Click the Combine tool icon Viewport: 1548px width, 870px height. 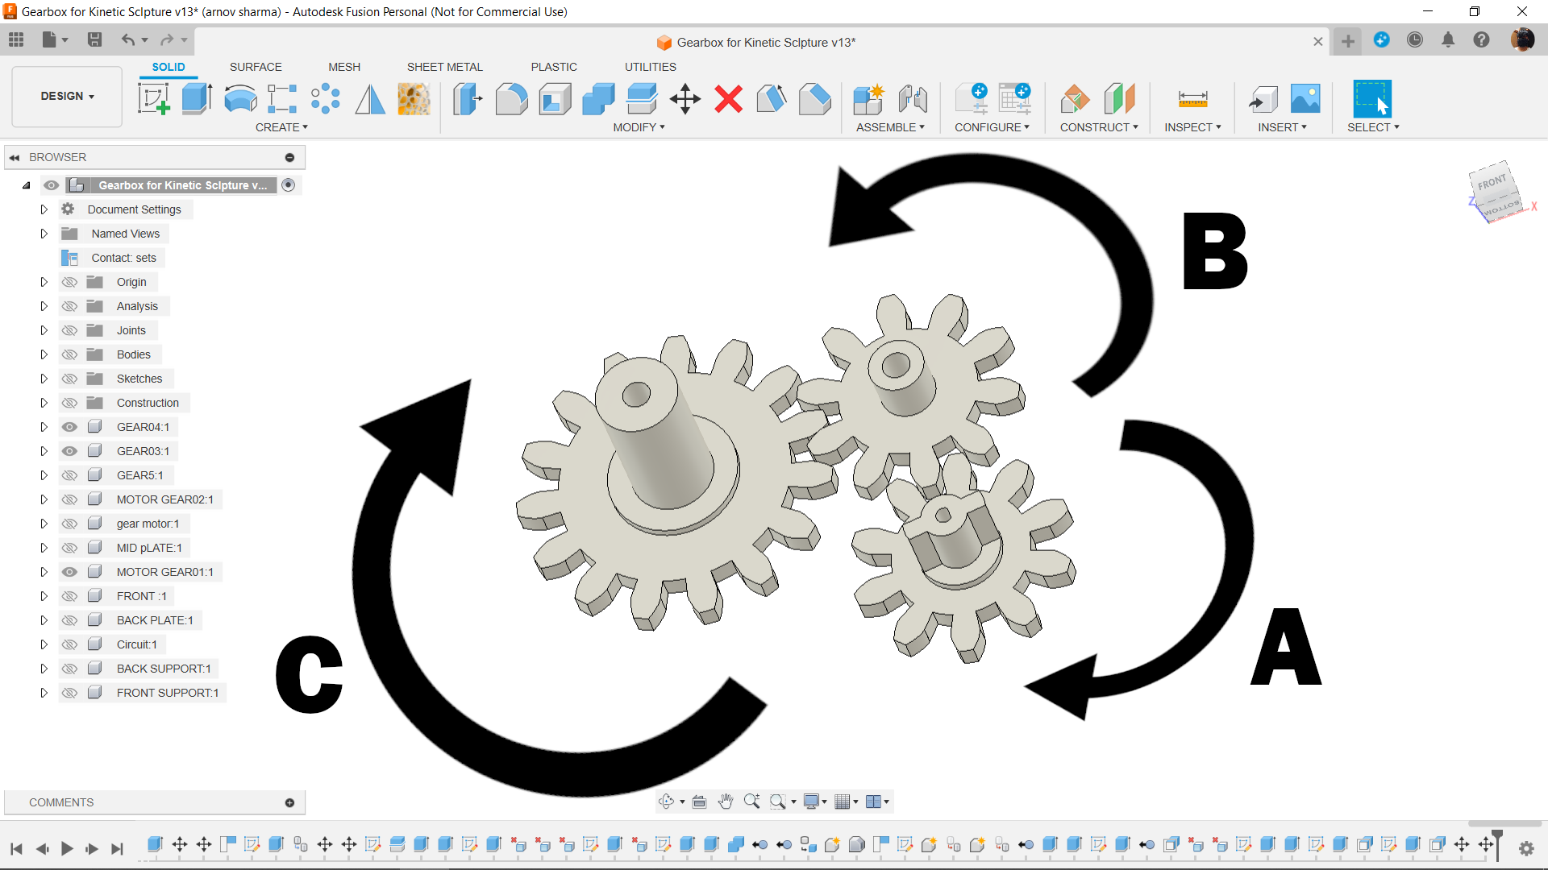[x=597, y=99]
